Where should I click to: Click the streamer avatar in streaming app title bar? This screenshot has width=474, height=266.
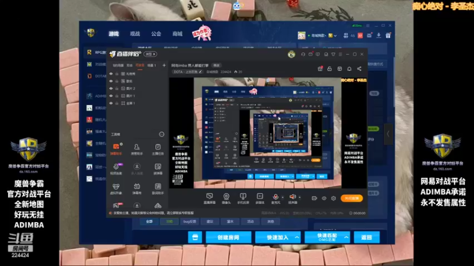click(x=292, y=54)
